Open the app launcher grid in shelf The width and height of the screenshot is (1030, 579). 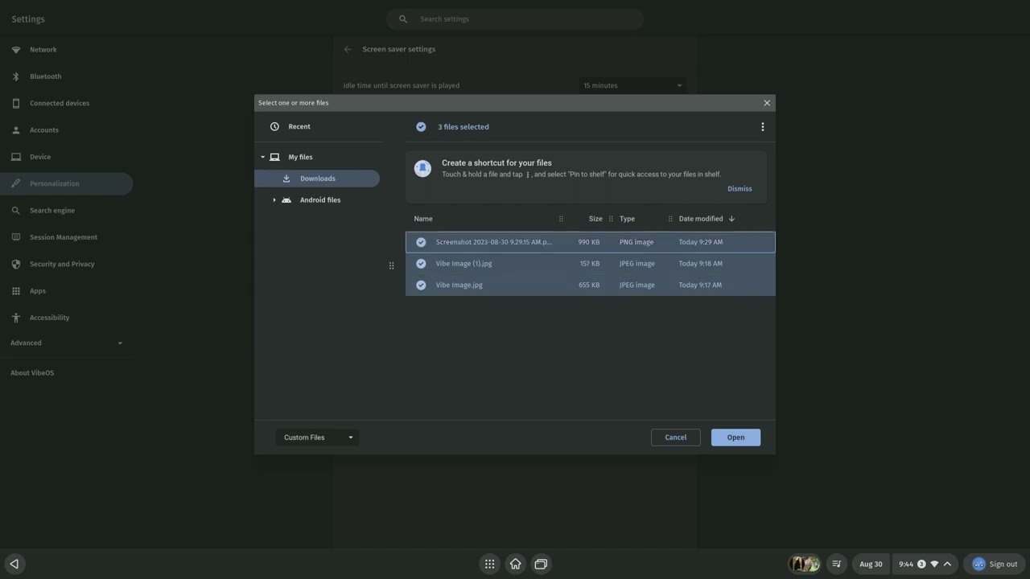489,564
